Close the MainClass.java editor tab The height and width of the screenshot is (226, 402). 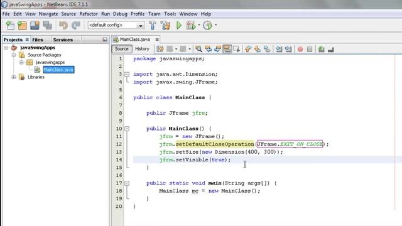(157, 39)
